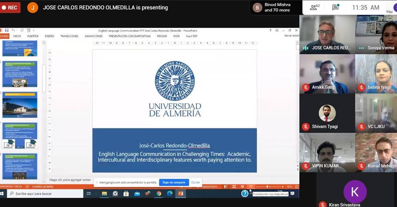Click the undo arrow in quick access toolbar

point(14,30)
